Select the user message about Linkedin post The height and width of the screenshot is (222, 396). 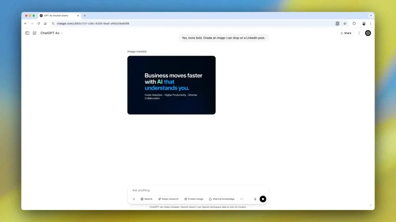click(x=223, y=38)
